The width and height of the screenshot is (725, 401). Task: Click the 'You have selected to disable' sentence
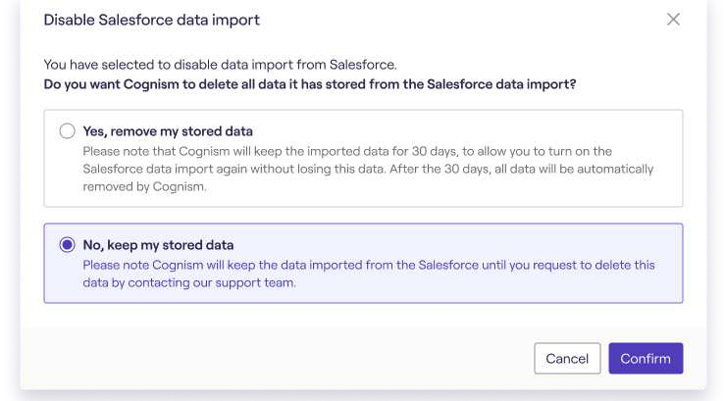click(x=220, y=65)
